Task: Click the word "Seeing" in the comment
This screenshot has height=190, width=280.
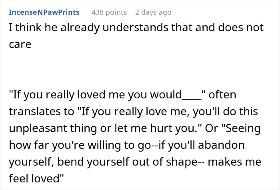Action: click(x=243, y=128)
